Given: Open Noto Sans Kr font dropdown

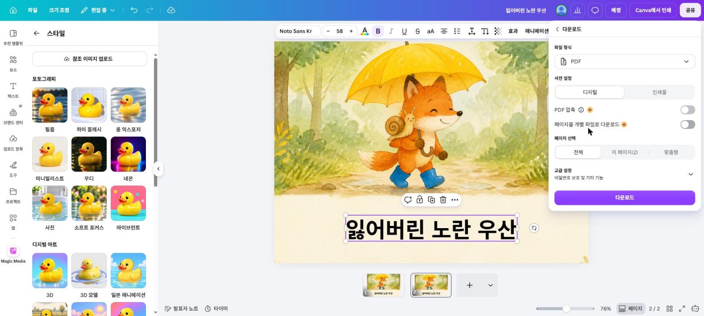Looking at the screenshot, I should pos(298,31).
